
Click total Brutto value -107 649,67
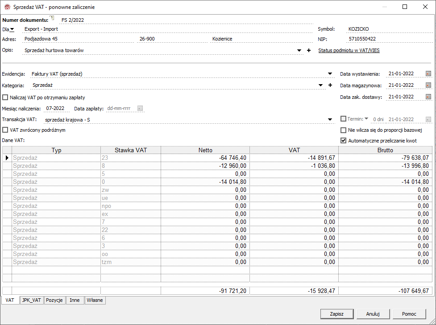(386, 291)
